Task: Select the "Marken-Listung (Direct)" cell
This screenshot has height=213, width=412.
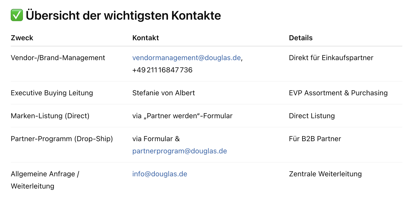Action: pos(50,116)
